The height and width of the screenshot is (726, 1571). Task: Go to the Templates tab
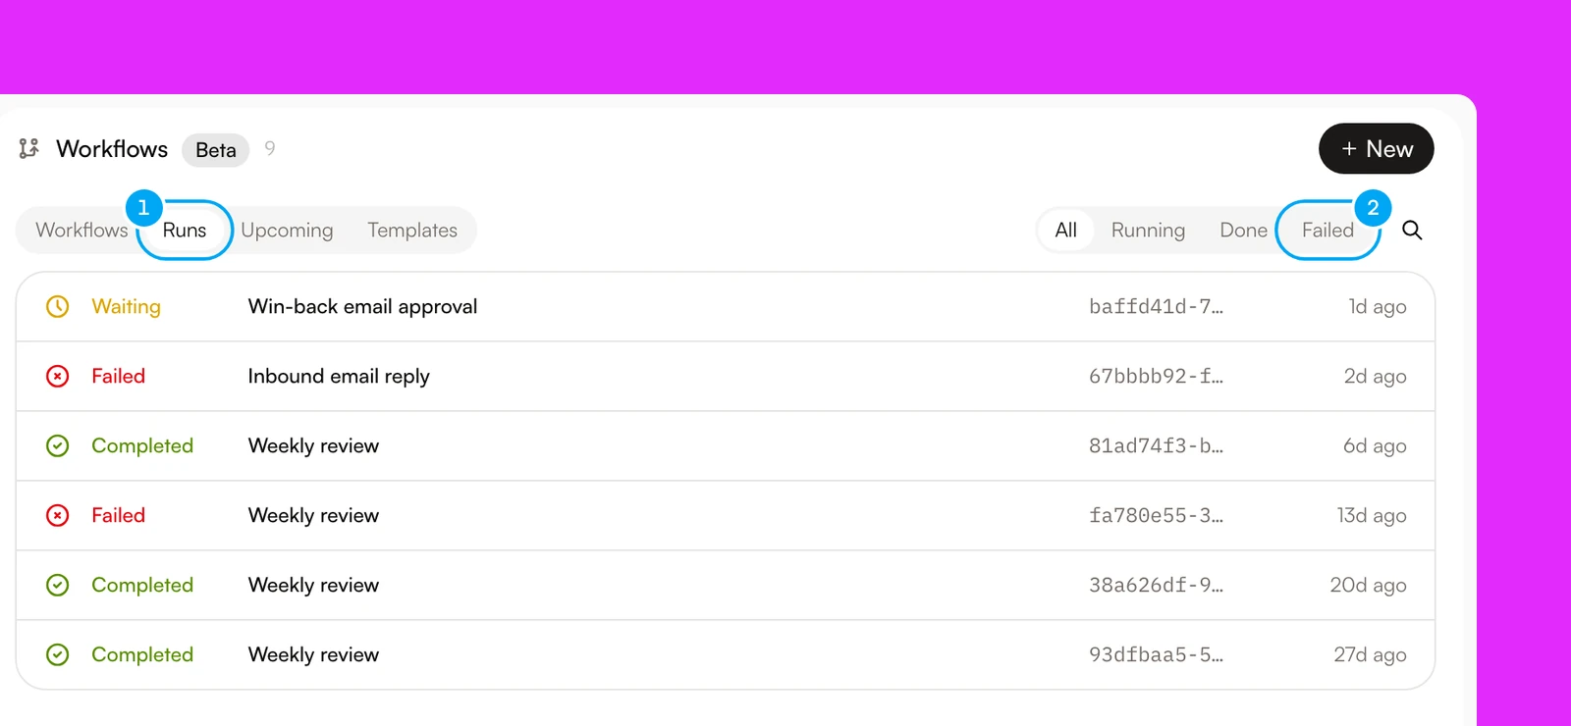point(412,230)
